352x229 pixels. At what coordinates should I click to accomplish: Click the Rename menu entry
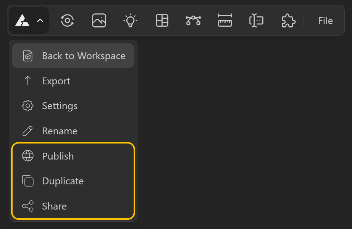tap(60, 131)
